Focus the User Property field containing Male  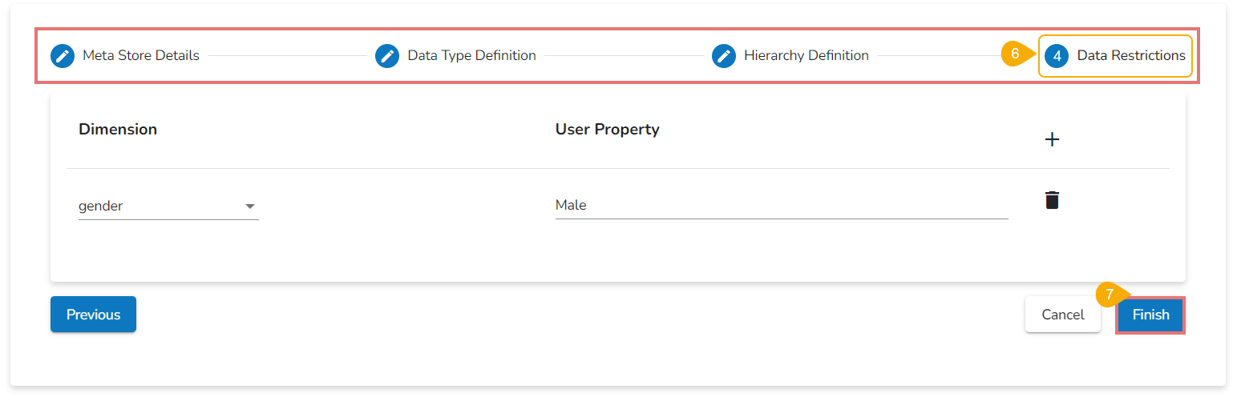pyautogui.click(x=781, y=206)
